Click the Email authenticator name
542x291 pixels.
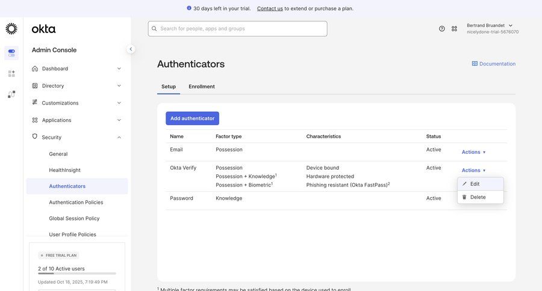coord(176,150)
